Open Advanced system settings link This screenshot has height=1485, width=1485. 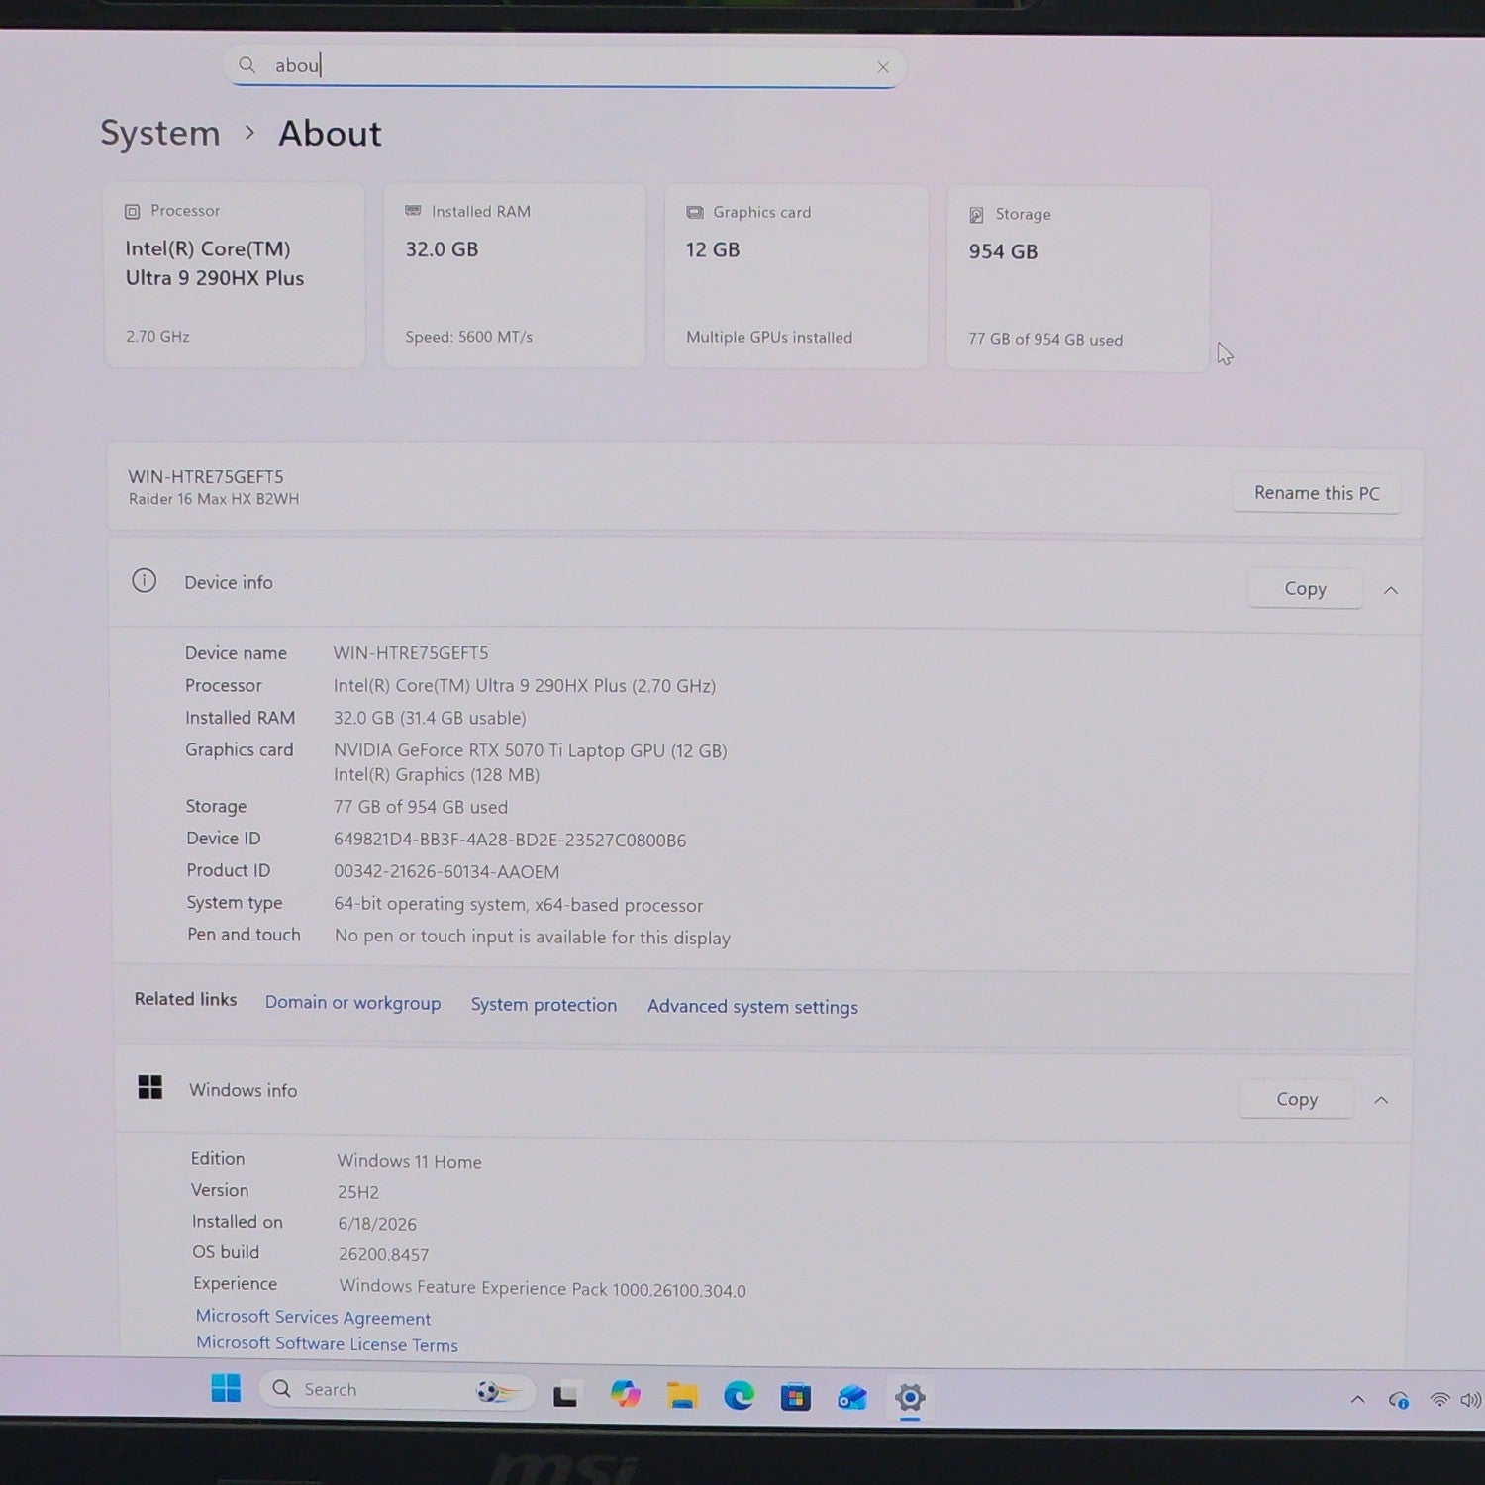point(752,1006)
